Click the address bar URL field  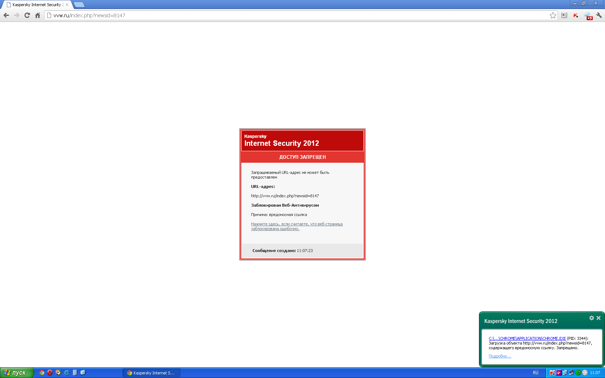(x=288, y=15)
